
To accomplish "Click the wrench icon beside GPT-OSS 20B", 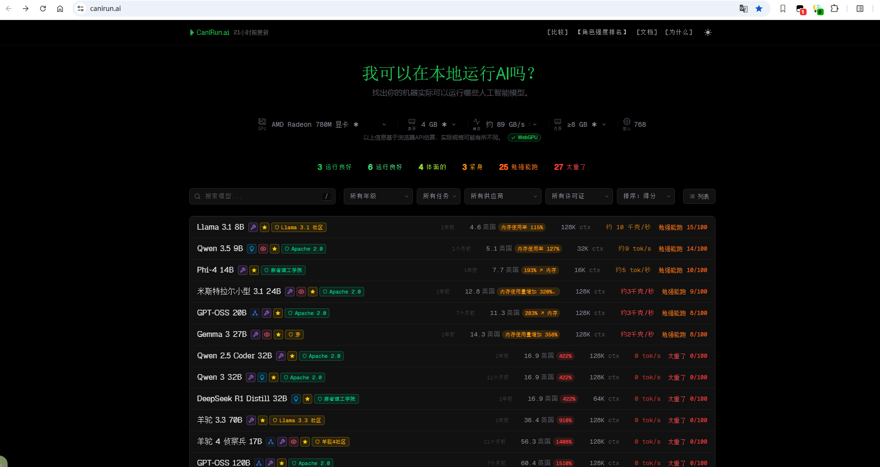I will (x=266, y=313).
